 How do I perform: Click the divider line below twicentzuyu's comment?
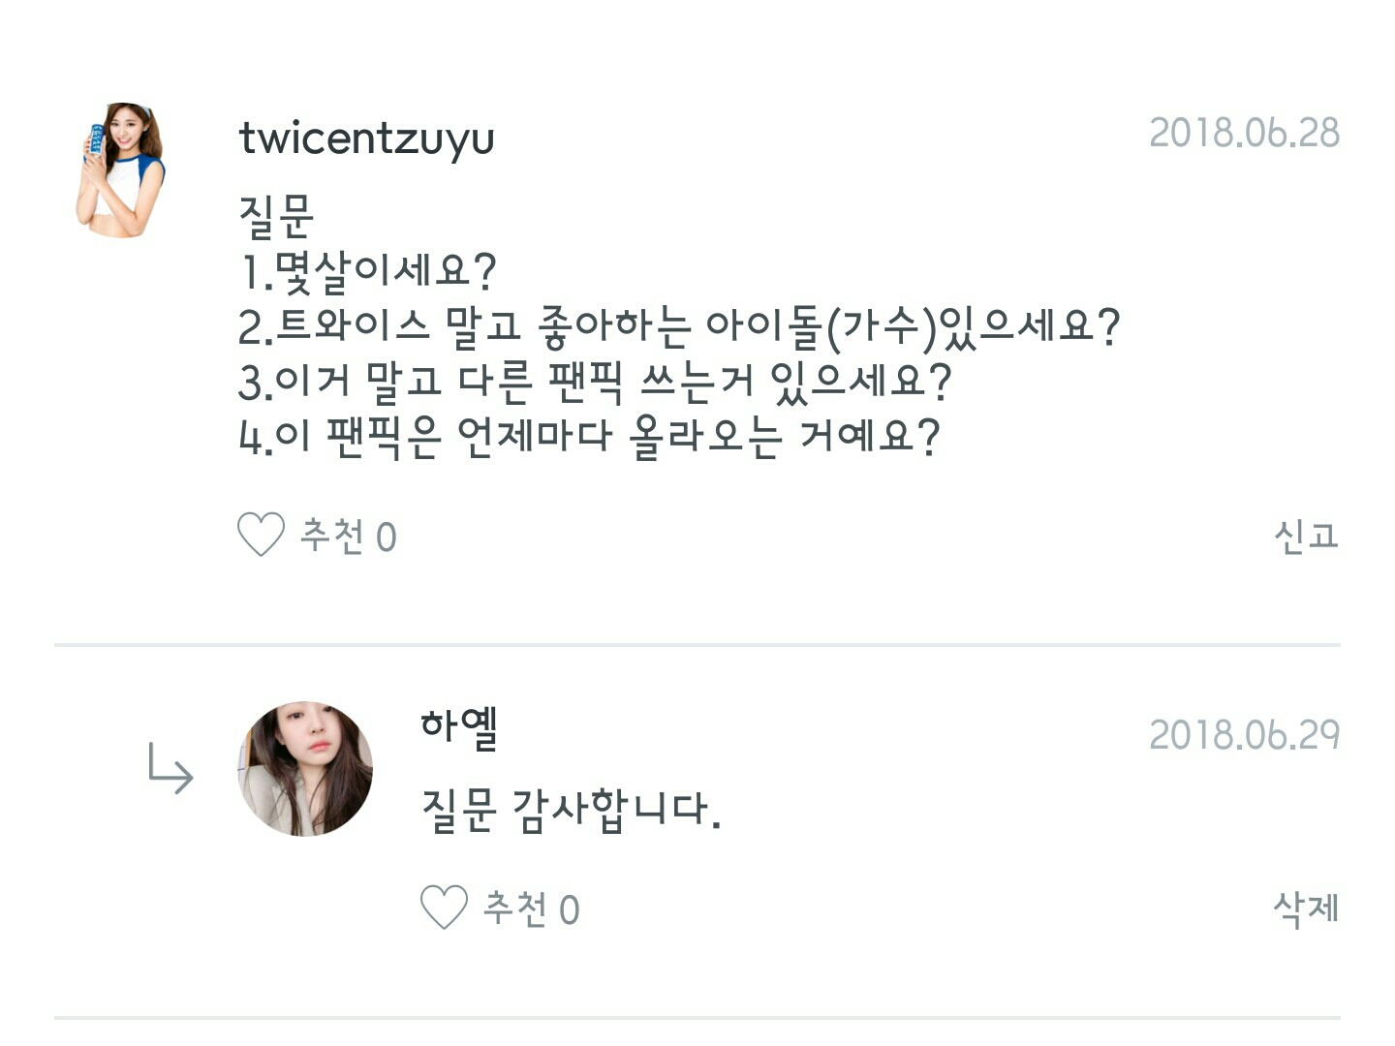(697, 644)
